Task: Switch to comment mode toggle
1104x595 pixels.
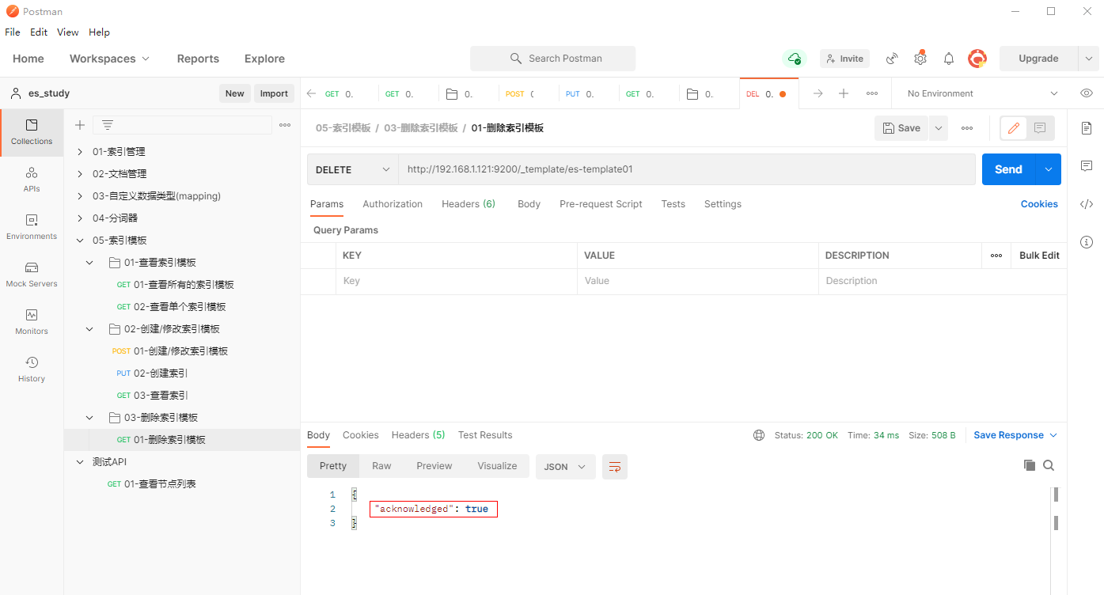Action: 1040,128
